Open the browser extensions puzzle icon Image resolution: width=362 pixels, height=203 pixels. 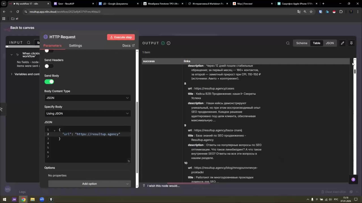pos(341,12)
